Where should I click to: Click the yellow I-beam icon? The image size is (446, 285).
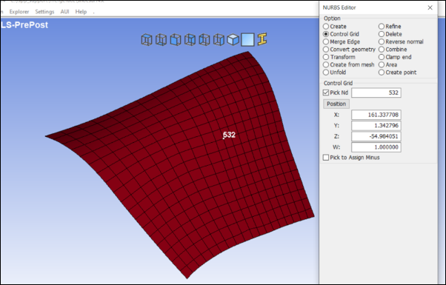262,39
